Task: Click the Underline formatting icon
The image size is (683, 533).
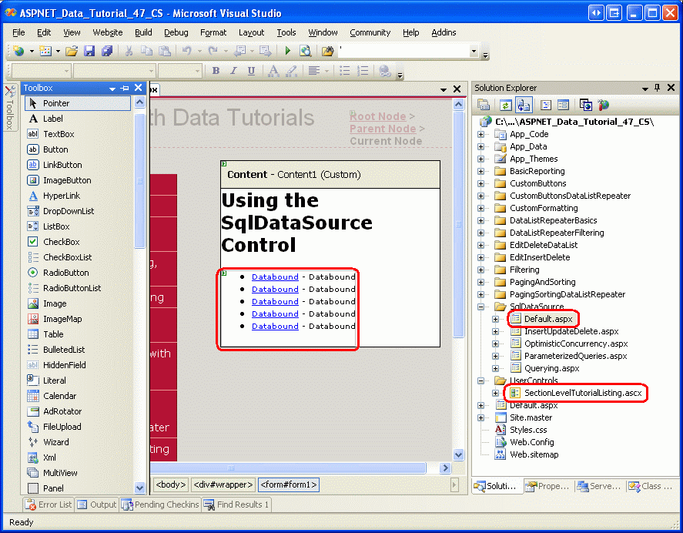Action: click(251, 71)
